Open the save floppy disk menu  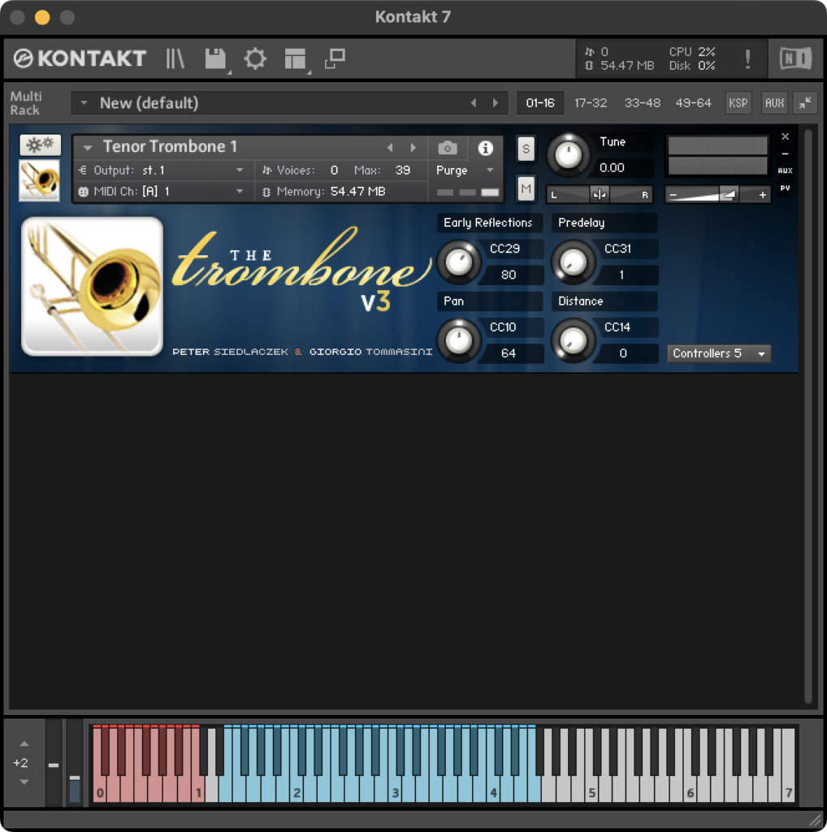215,58
